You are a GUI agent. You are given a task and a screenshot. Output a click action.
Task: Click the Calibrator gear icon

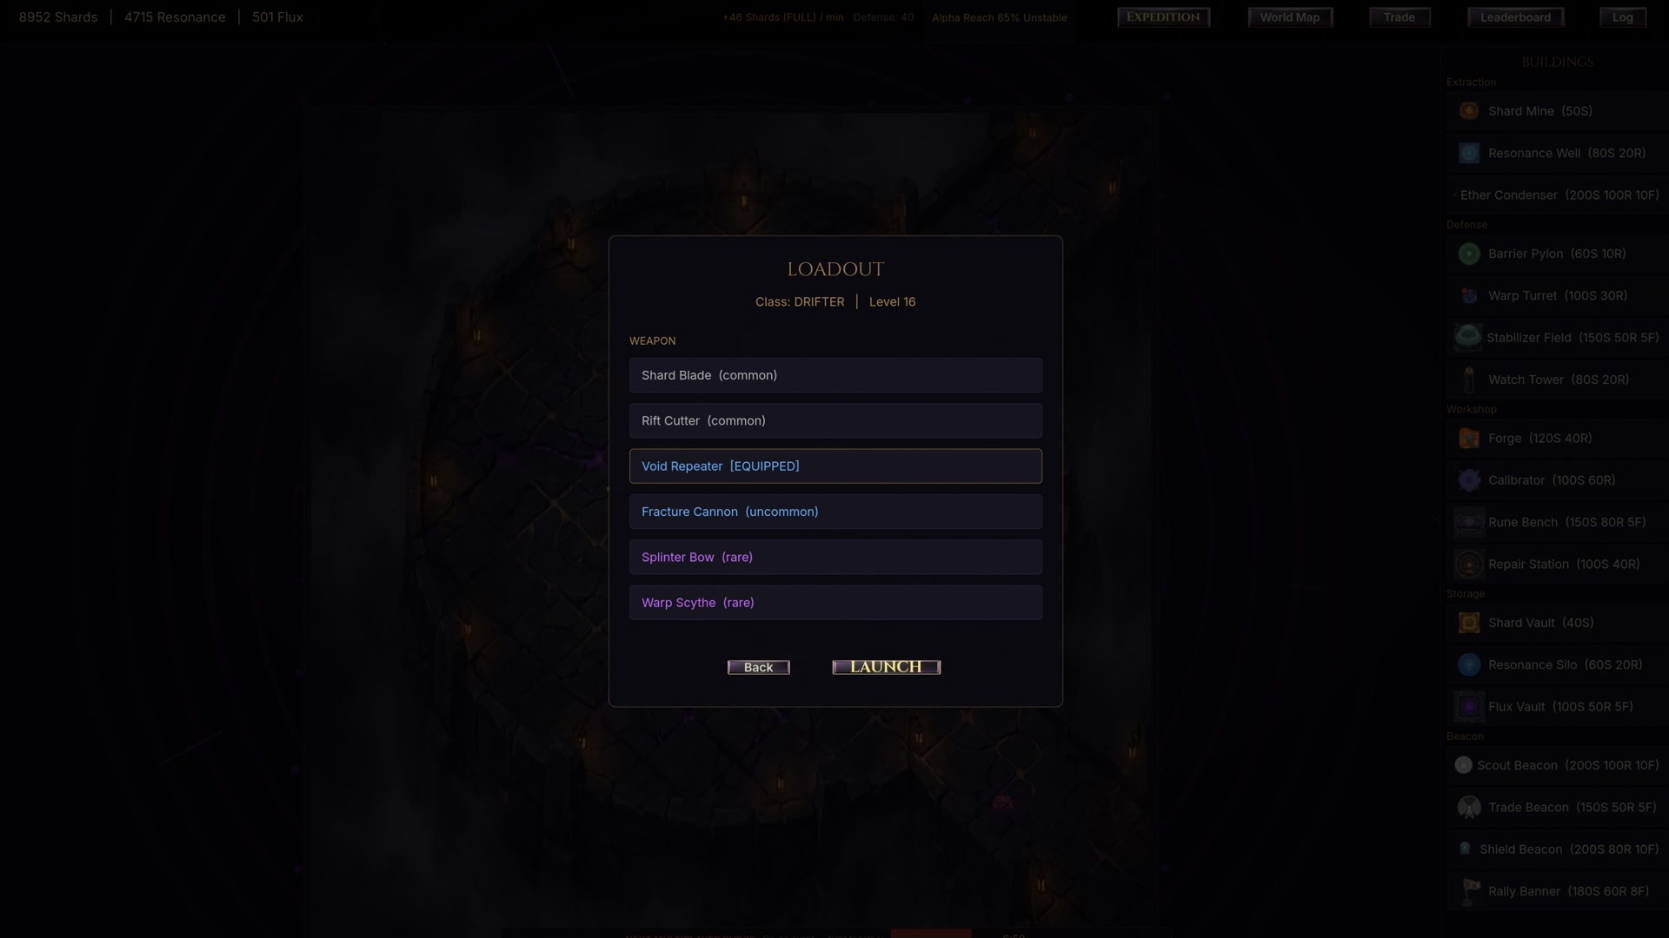(x=1469, y=480)
